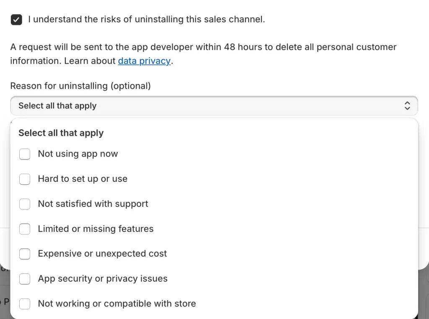Image resolution: width=429 pixels, height=319 pixels.
Task: Click the "Select all that apply" list heading
Action: point(61,133)
